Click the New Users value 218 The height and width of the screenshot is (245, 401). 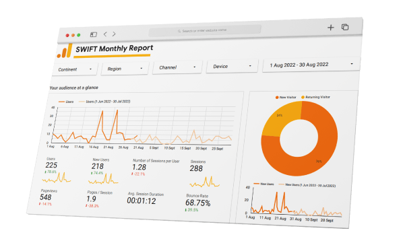pyautogui.click(x=98, y=166)
